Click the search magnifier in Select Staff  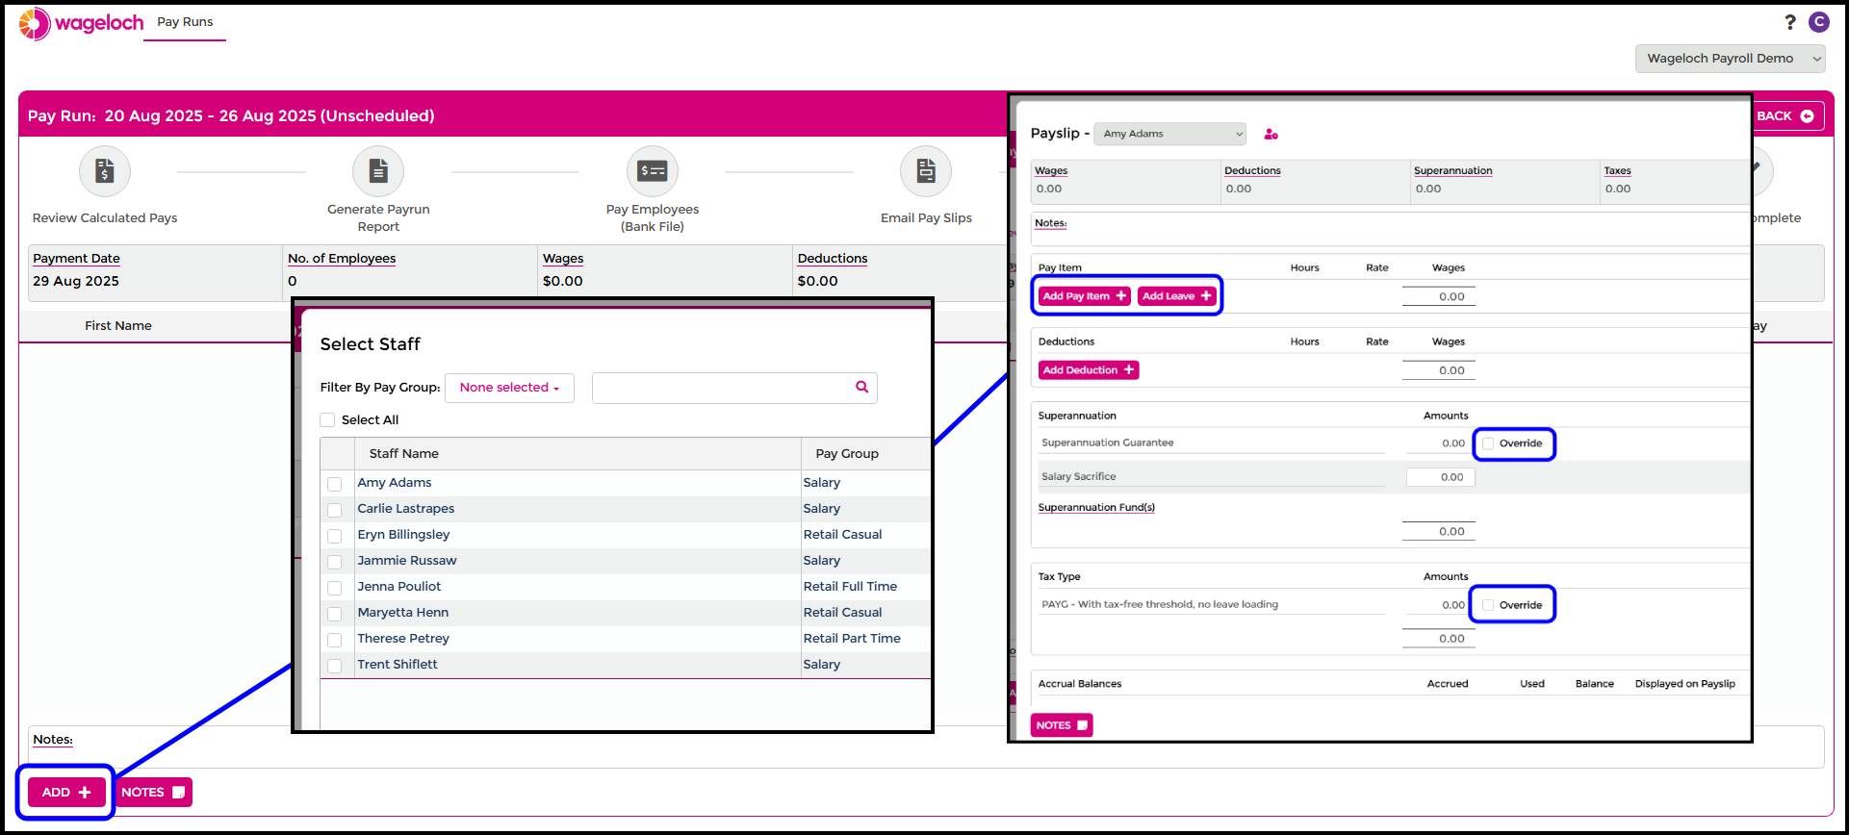point(861,387)
